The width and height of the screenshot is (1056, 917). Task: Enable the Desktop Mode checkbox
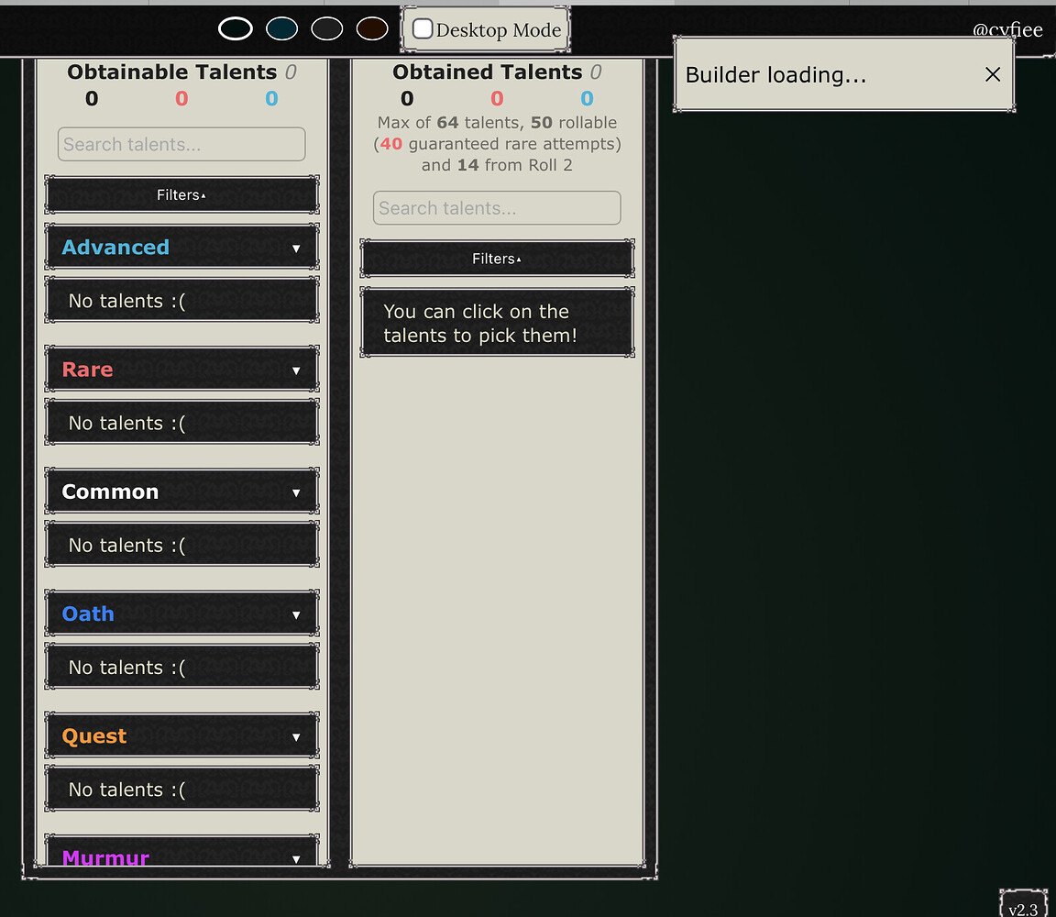coord(423,29)
